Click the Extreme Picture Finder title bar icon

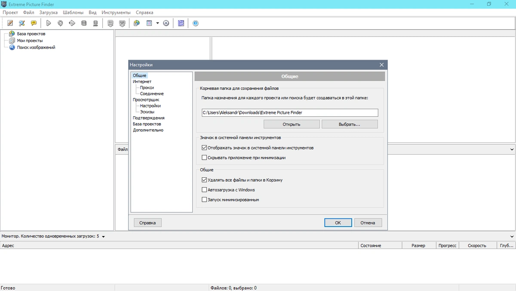coord(4,4)
